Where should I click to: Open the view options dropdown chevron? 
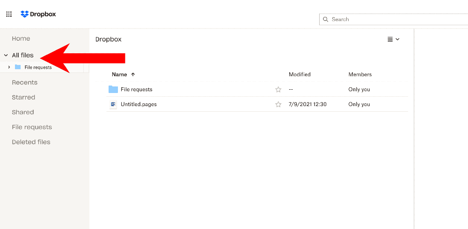click(397, 39)
